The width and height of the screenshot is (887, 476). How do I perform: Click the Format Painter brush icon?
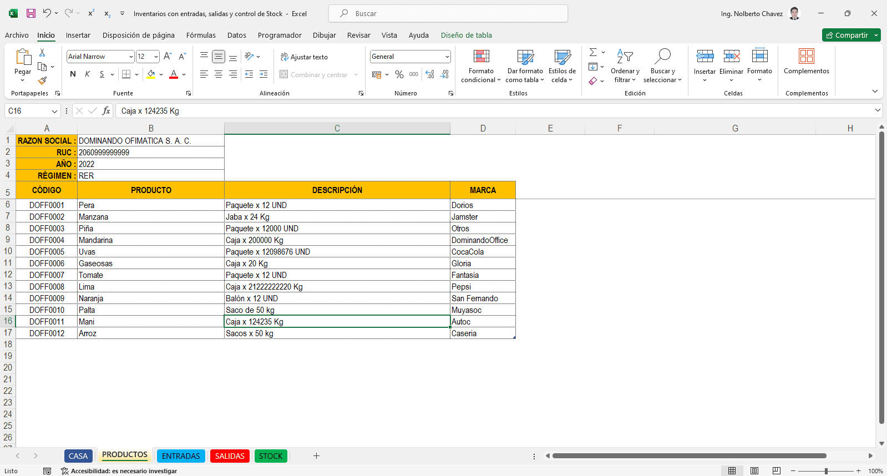42,80
